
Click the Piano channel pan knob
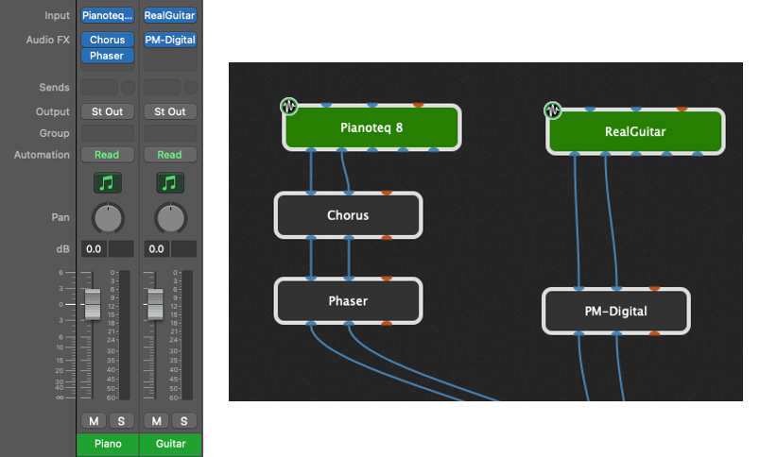(x=108, y=218)
